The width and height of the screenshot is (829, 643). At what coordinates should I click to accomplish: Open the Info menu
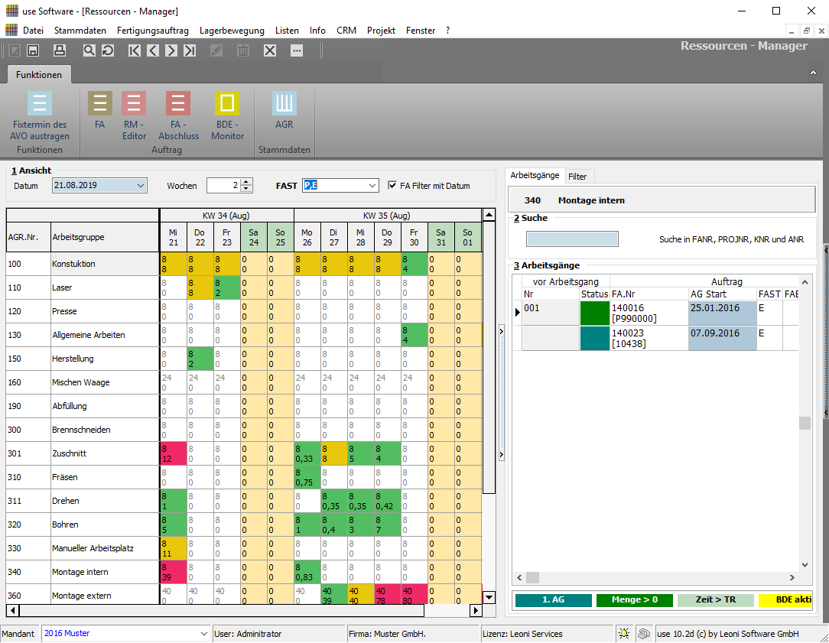tap(317, 31)
